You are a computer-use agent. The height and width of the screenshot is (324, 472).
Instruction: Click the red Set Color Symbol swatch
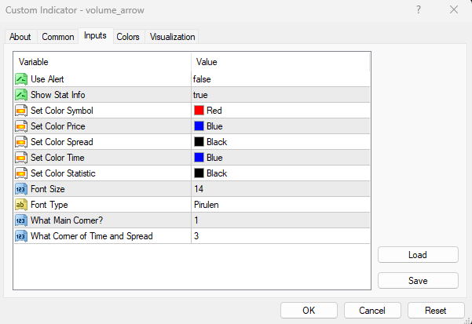(199, 111)
